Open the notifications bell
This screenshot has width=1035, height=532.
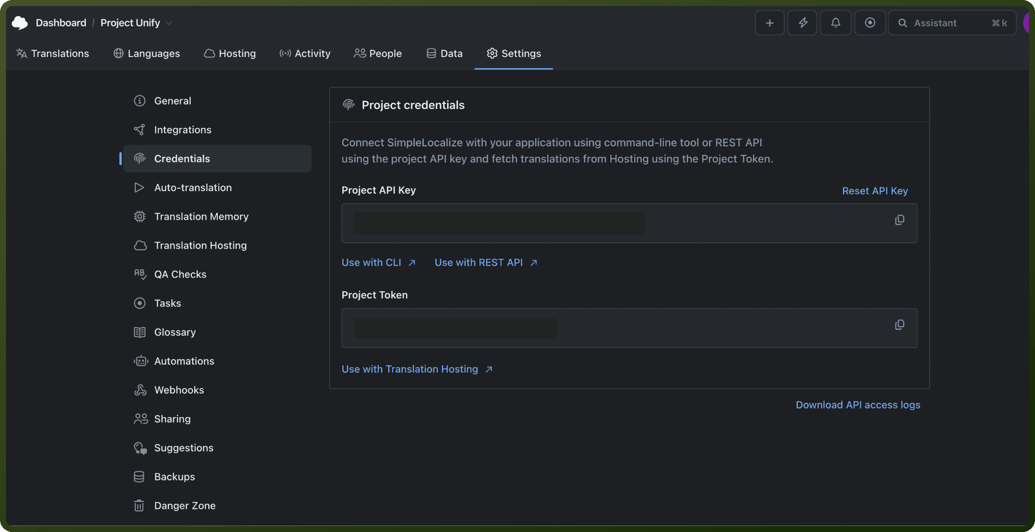(836, 23)
